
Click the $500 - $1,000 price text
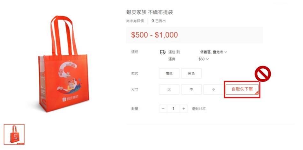click(x=154, y=35)
